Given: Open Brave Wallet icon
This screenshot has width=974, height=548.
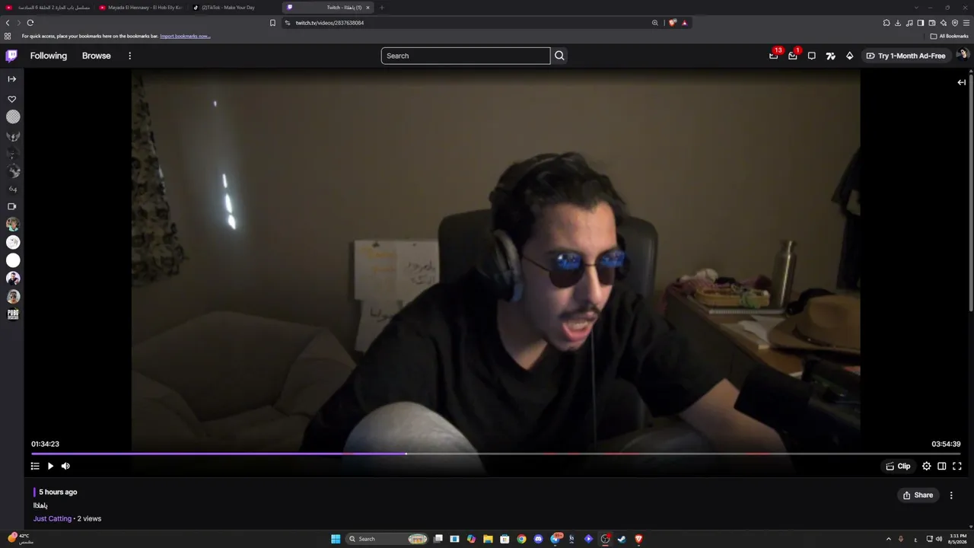Looking at the screenshot, I should [x=932, y=23].
